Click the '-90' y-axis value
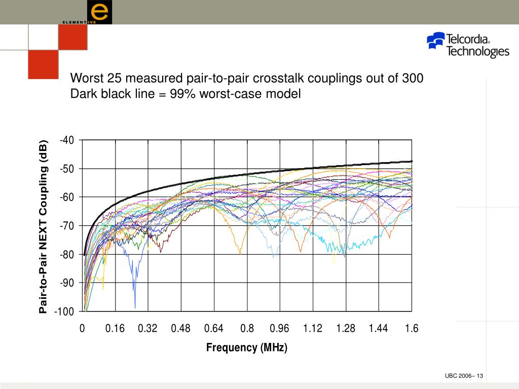 pyautogui.click(x=67, y=283)
